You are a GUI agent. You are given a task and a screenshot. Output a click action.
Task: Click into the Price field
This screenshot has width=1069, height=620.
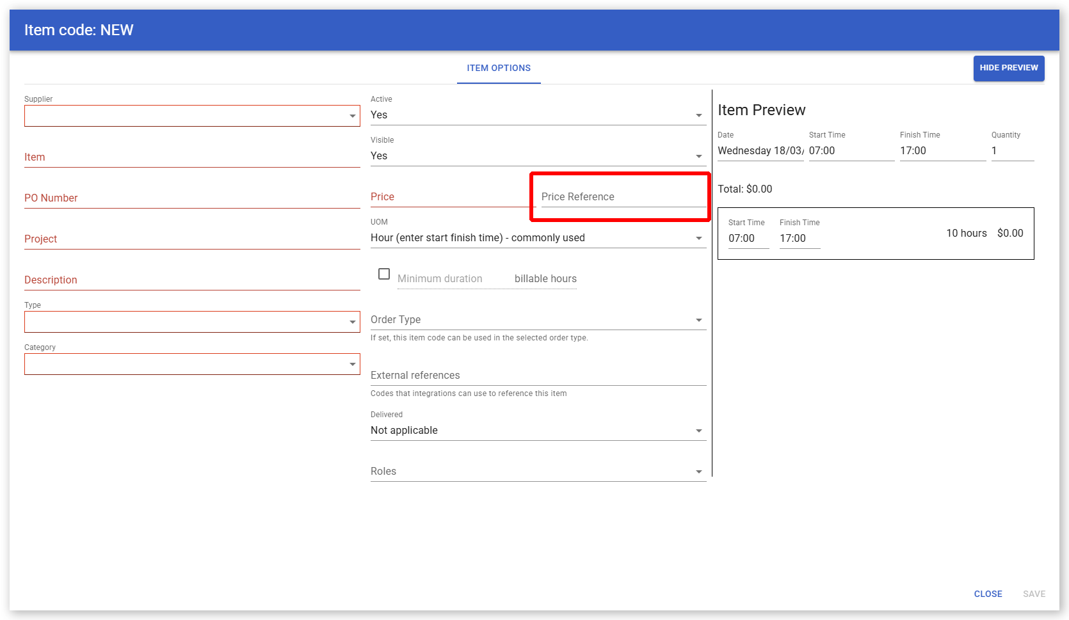point(451,197)
